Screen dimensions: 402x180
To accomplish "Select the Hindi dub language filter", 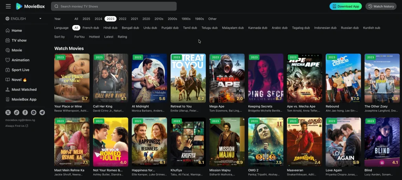I will (110, 28).
